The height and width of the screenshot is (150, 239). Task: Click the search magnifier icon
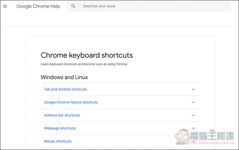tap(73, 6)
